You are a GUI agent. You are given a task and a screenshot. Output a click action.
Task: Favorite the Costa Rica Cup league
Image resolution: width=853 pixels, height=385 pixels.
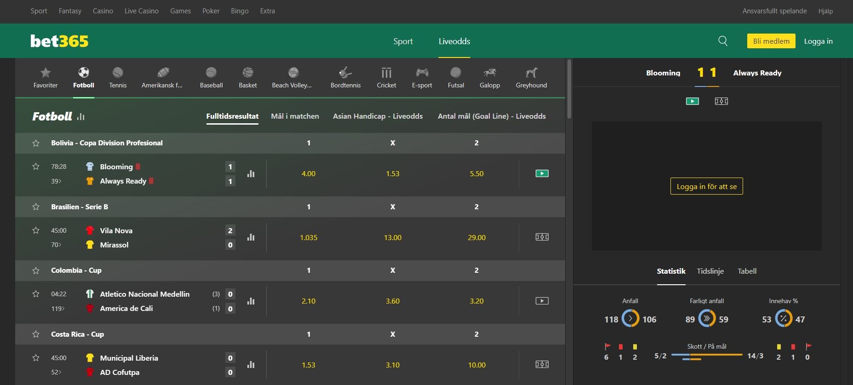point(36,334)
